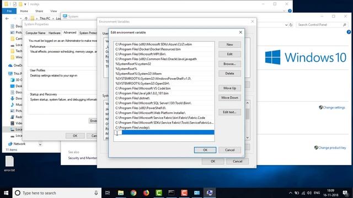Viewport: 353px width, 198px height.
Task: Click OK in System Properties window
Action: click(75, 136)
